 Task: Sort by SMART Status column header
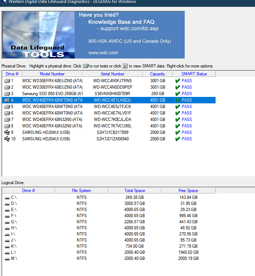(194, 74)
